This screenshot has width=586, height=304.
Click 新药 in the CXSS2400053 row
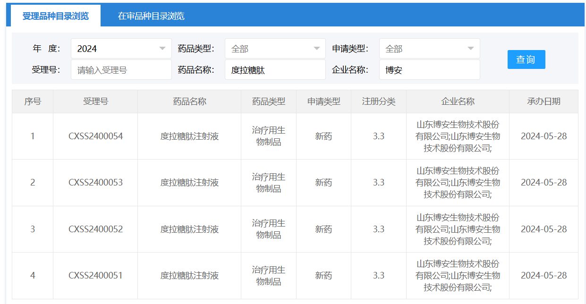click(x=324, y=183)
